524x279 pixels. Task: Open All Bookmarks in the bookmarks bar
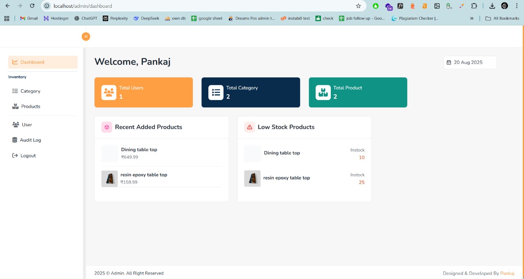tap(502, 18)
